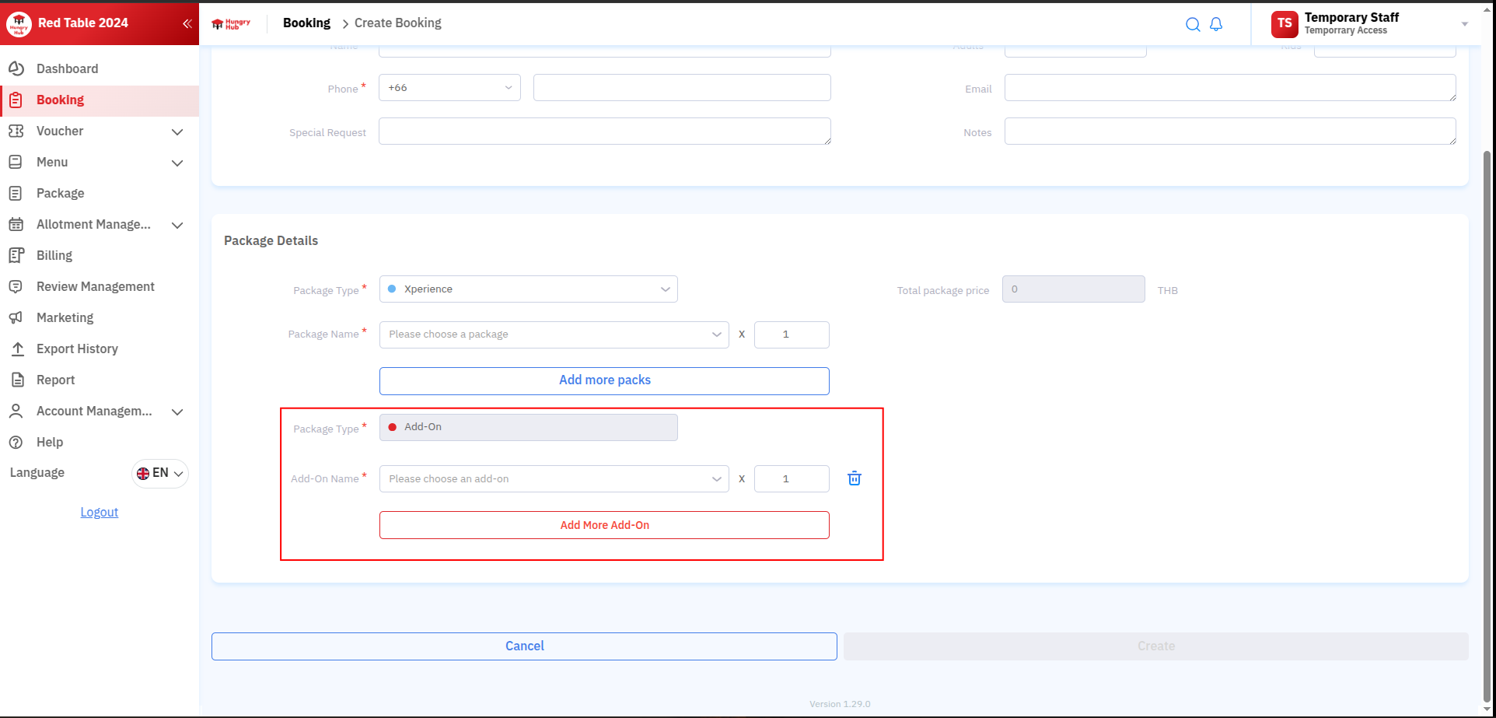Viewport: 1496px width, 718px height.
Task: Expand the Voucher submenu
Action: 177,131
